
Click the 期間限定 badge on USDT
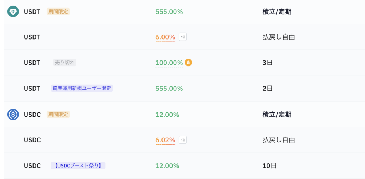point(58,11)
